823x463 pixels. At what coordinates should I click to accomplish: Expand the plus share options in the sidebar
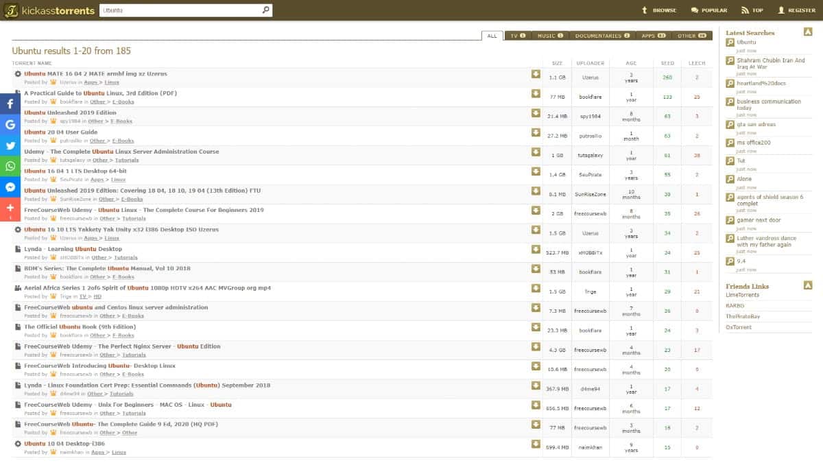tap(9, 207)
